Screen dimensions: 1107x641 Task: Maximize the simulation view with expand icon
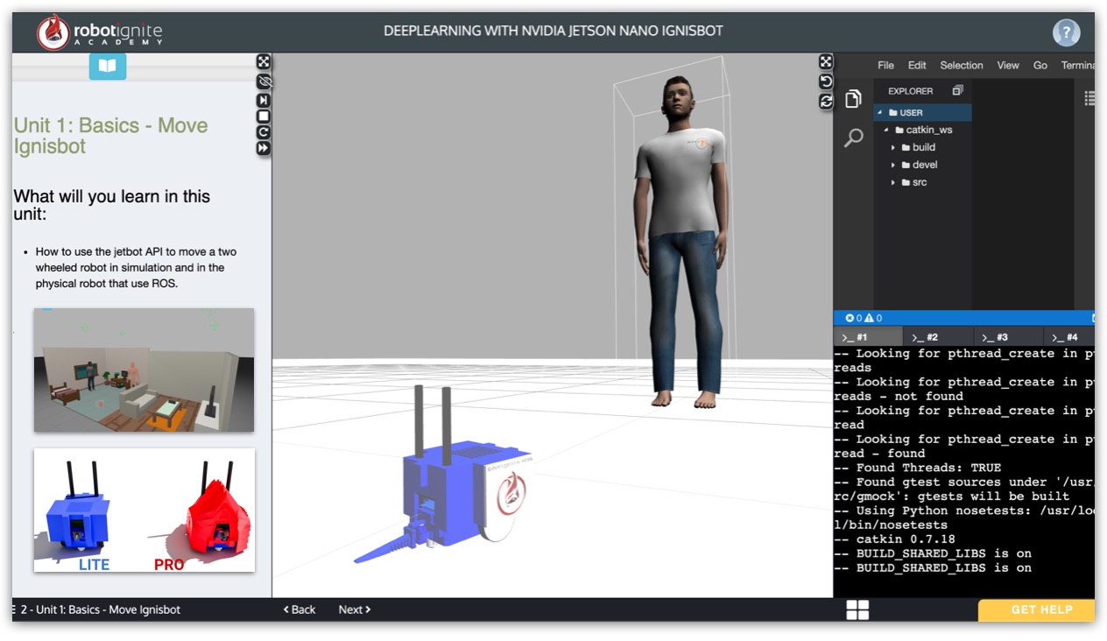[x=825, y=61]
